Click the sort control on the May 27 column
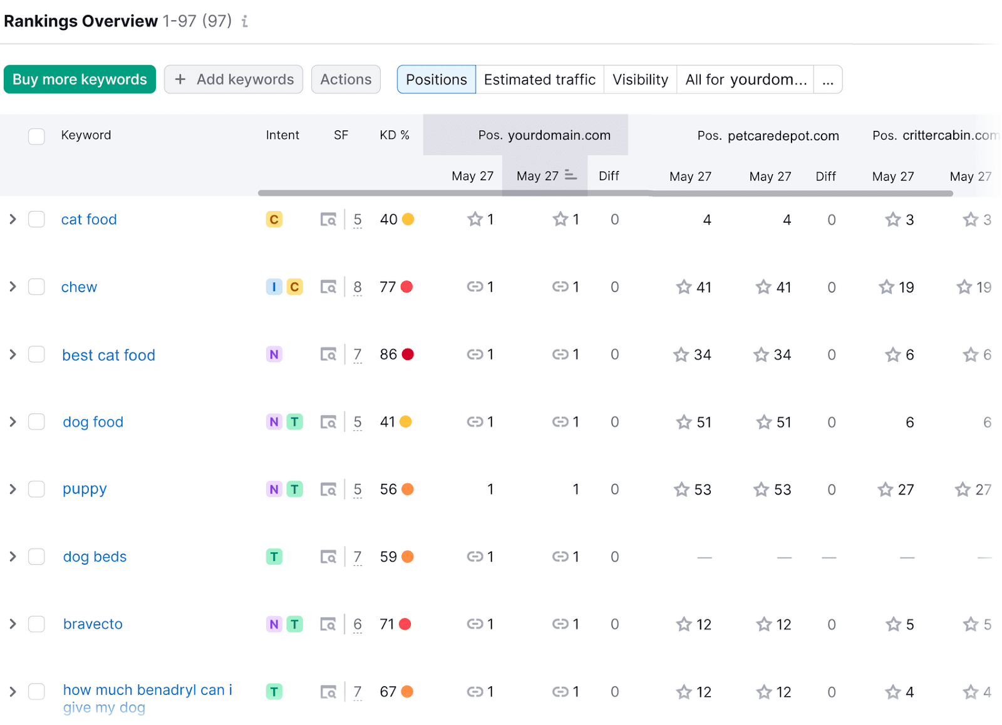This screenshot has width=1002, height=725. 570,175
